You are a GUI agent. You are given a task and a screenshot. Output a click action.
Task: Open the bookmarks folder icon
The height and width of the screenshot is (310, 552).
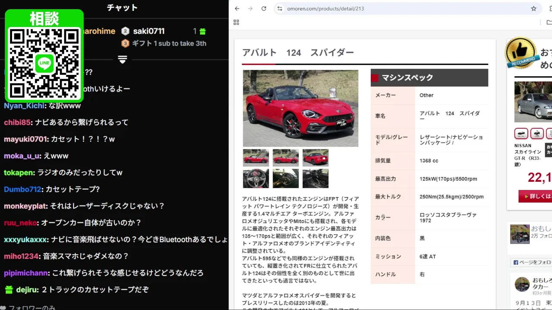pyautogui.click(x=549, y=22)
